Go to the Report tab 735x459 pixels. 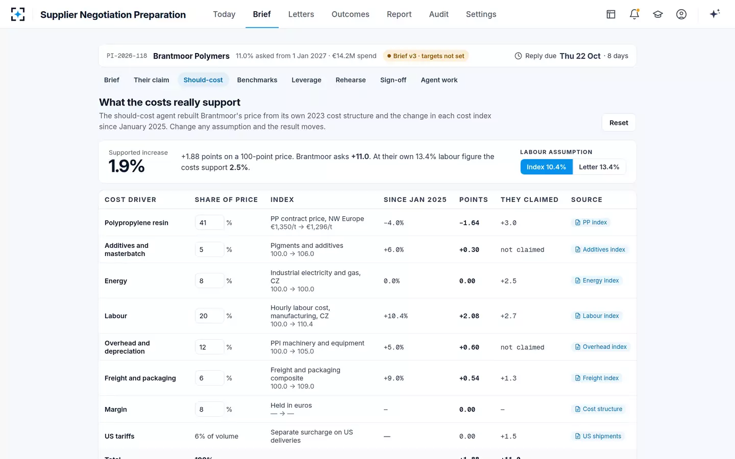tap(399, 14)
